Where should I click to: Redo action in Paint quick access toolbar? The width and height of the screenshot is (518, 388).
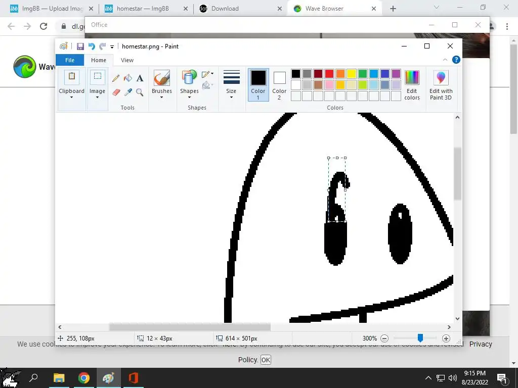102,46
